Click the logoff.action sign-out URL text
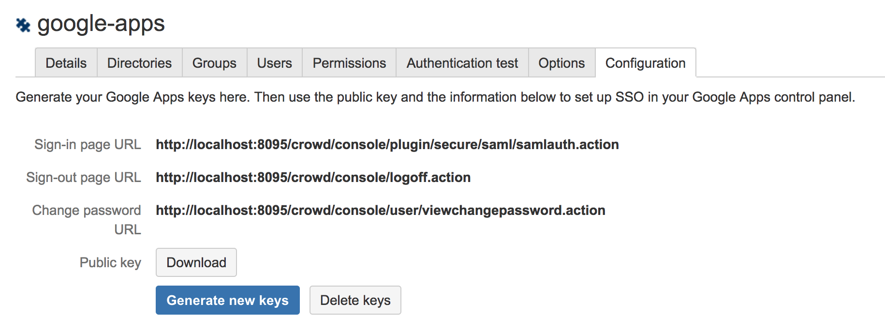 pyautogui.click(x=313, y=177)
